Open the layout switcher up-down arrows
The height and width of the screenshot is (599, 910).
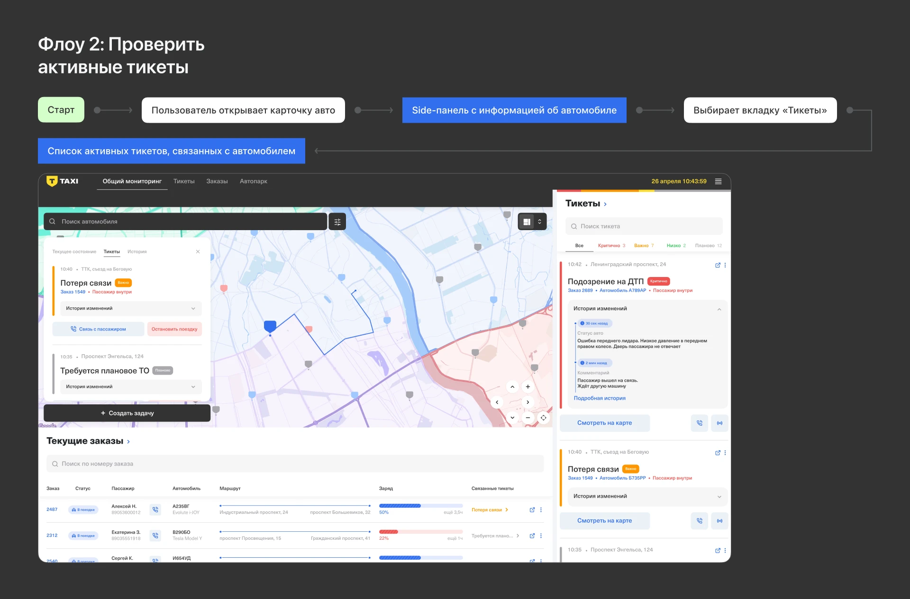[x=539, y=222]
